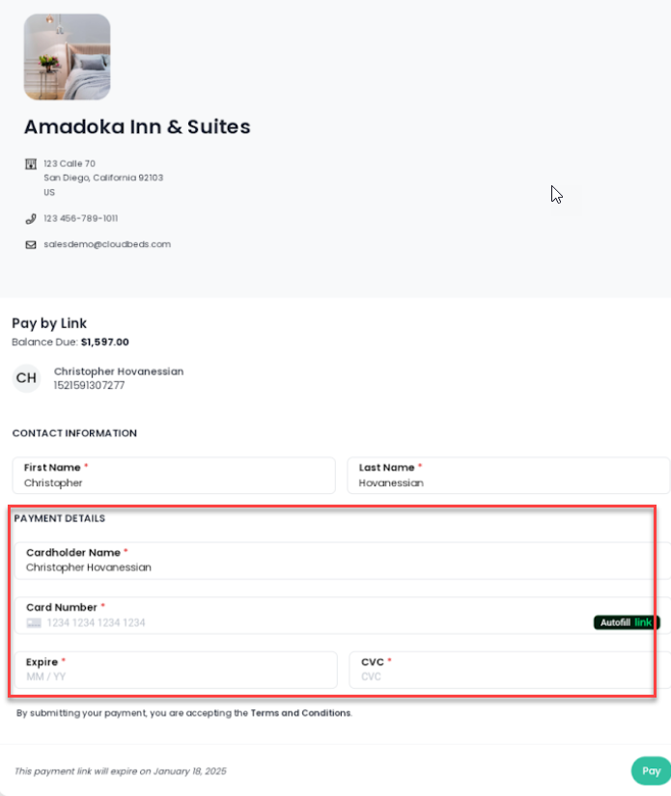The image size is (671, 796).
Task: Click the 123 456-789-1011 phone number
Action: (x=81, y=219)
